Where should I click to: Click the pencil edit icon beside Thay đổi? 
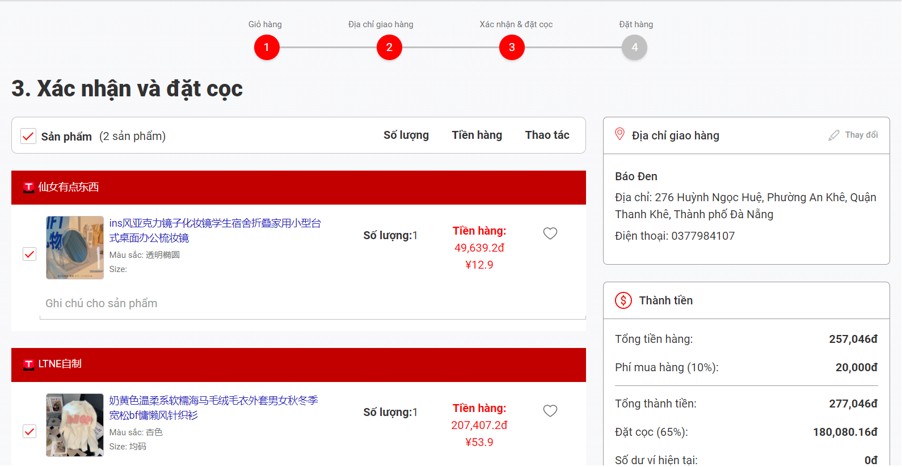click(x=833, y=135)
